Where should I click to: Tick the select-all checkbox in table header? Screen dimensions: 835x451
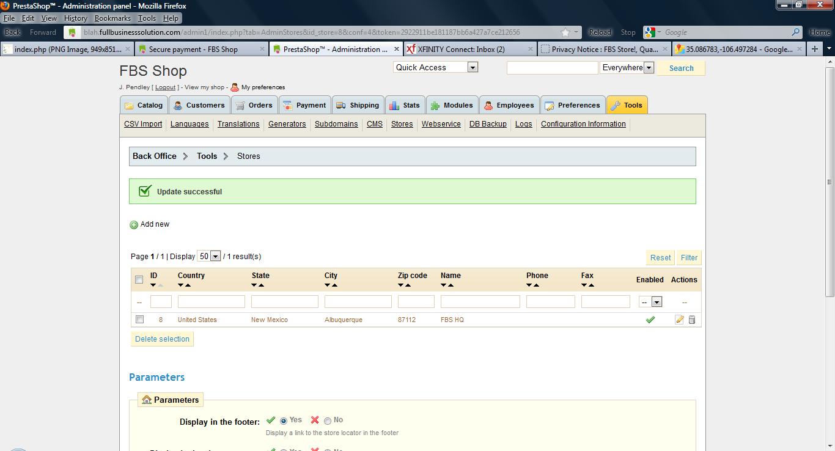coord(139,280)
